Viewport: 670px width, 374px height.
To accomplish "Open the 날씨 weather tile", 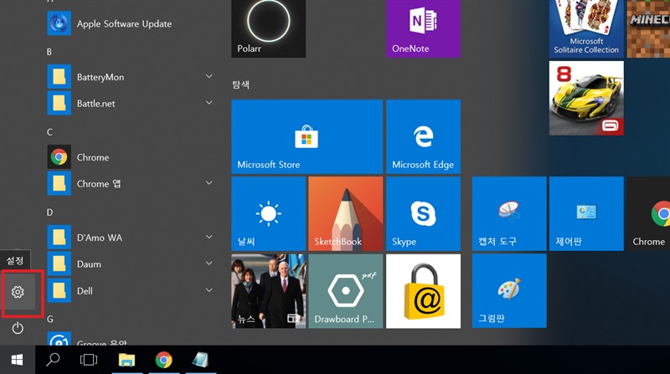I will point(268,214).
